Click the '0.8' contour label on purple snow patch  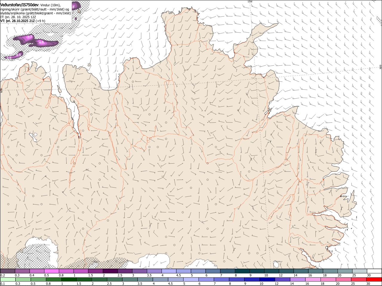coord(41,42)
